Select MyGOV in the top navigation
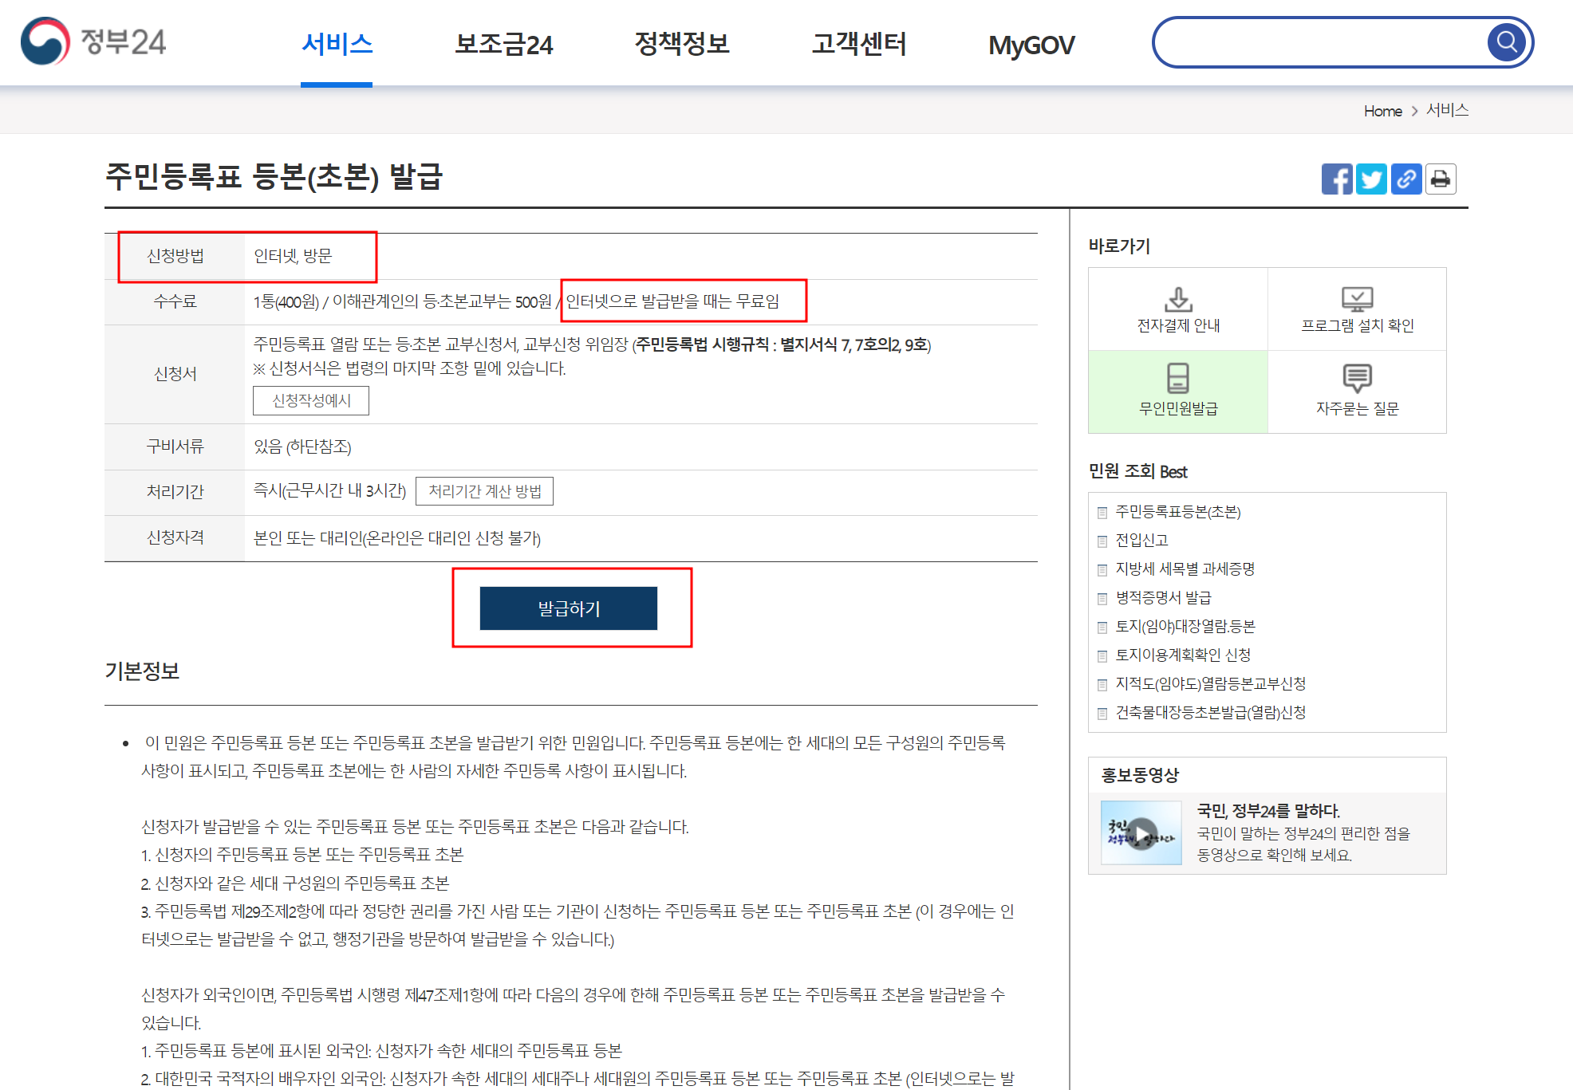This screenshot has height=1090, width=1573. [x=1031, y=45]
